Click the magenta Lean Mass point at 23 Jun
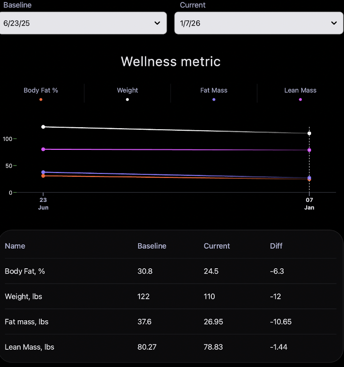This screenshot has height=367, width=344. coord(43,149)
